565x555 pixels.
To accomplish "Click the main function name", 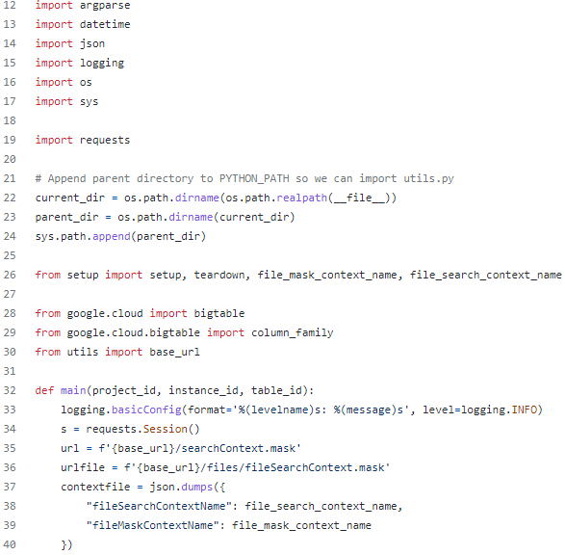I will [73, 390].
